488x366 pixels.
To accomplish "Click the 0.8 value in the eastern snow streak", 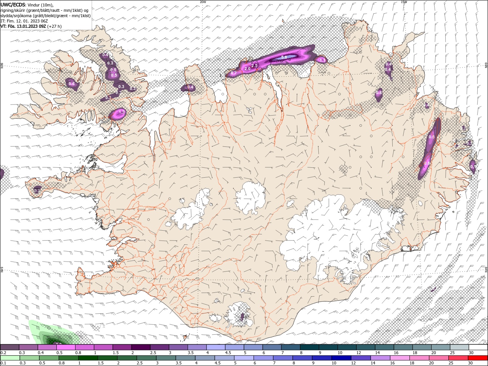I will click(x=427, y=163).
